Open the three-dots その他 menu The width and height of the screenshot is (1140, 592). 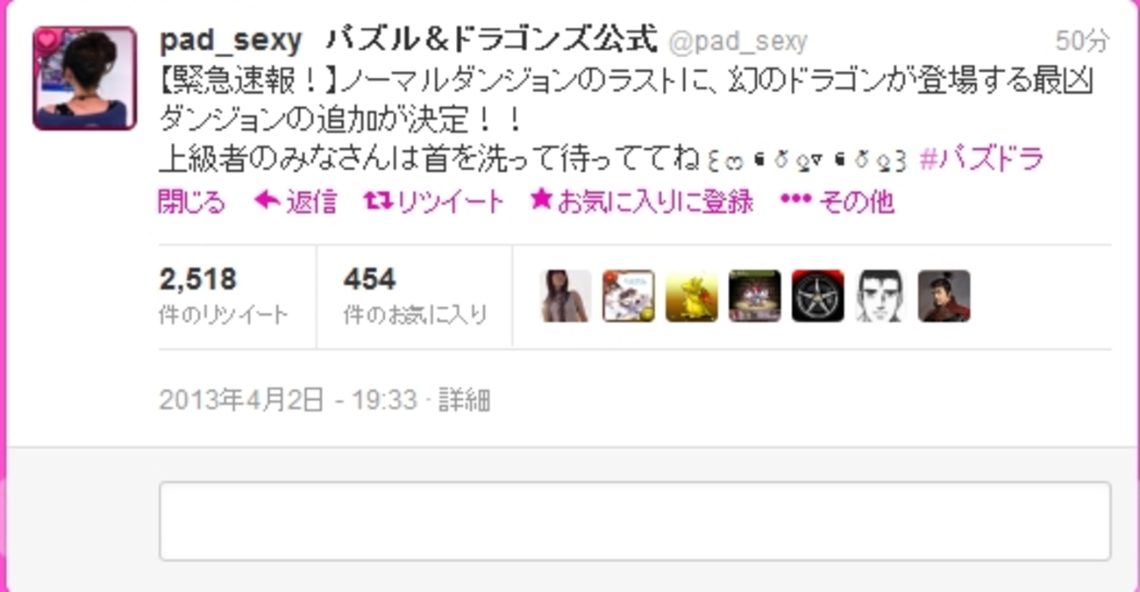click(x=837, y=202)
